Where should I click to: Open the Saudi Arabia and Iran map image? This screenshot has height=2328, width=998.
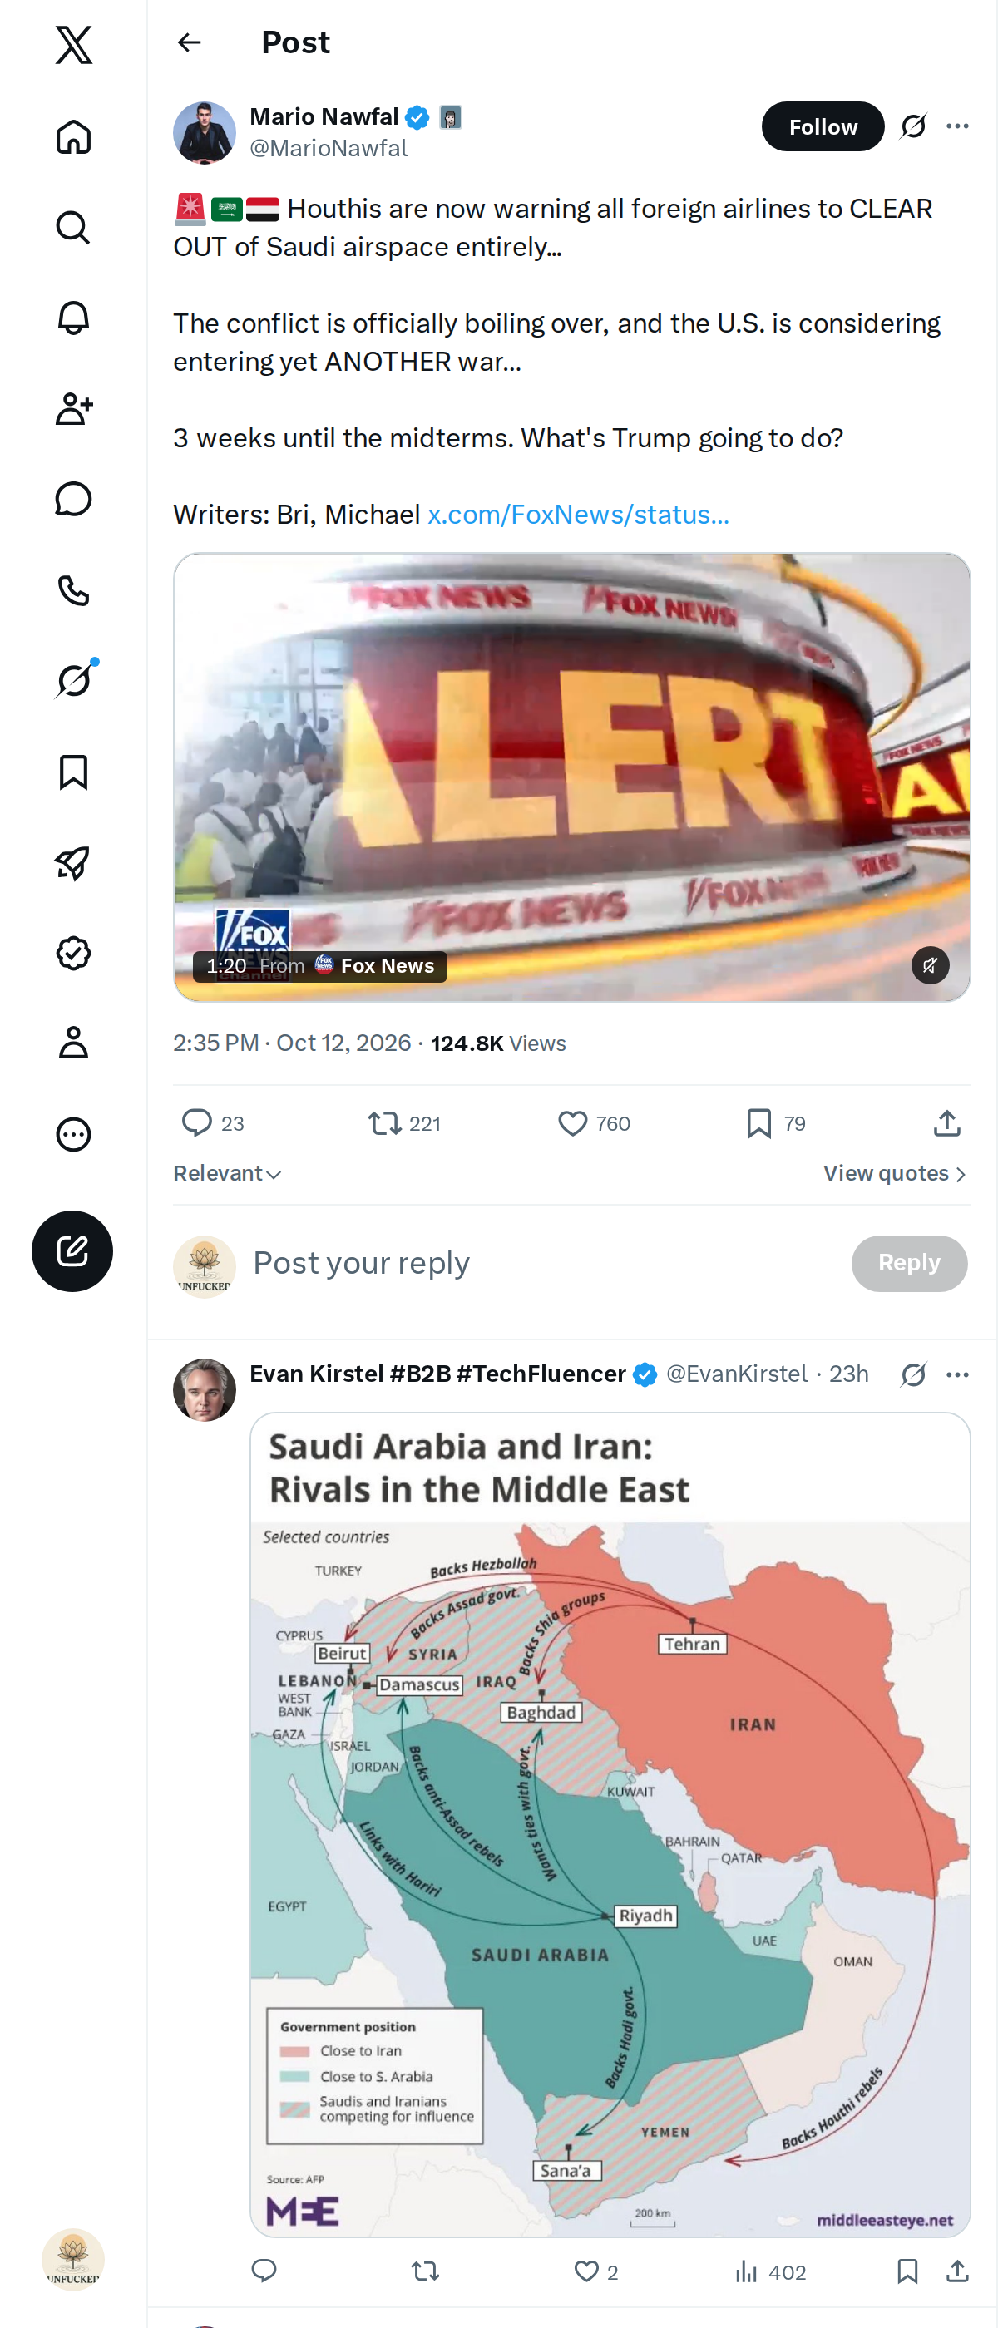[x=610, y=1823]
